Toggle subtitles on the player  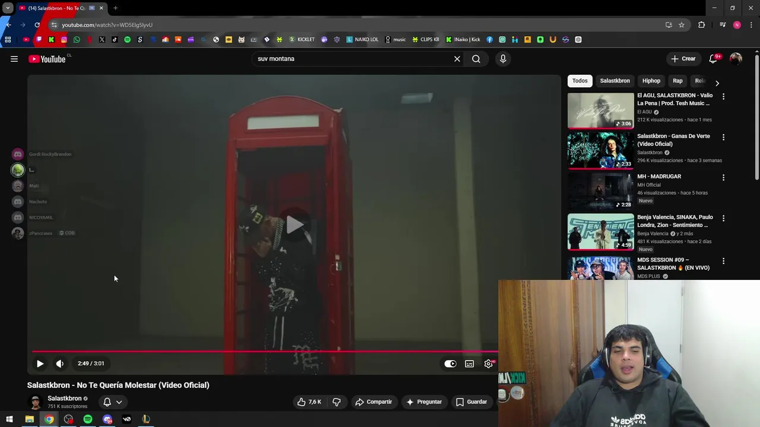tap(470, 364)
